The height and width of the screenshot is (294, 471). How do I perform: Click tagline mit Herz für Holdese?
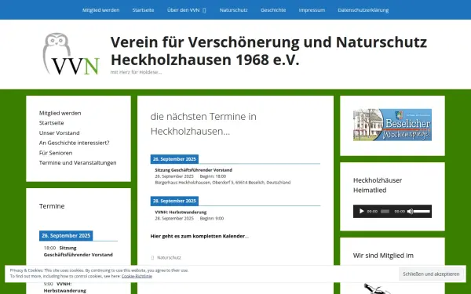136,72
